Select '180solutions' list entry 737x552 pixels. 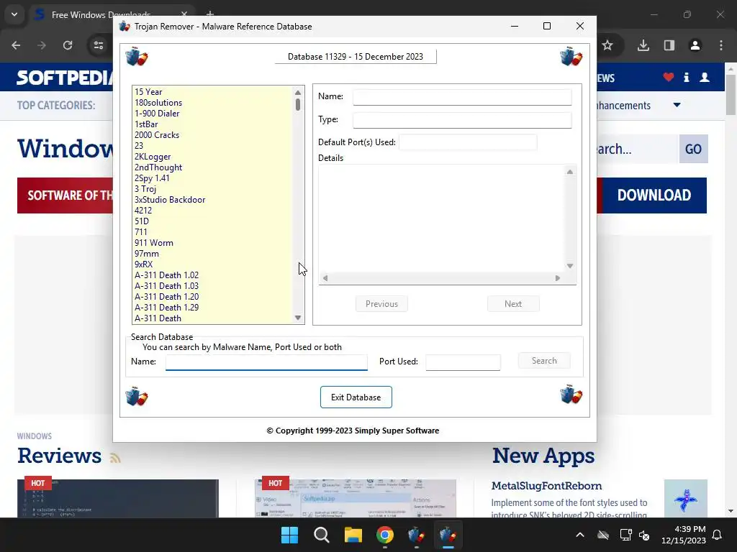[x=158, y=103]
